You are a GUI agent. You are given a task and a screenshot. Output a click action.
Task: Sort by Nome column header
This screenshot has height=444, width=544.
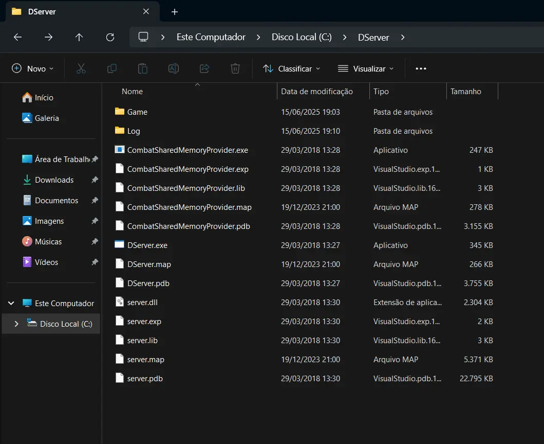pos(132,92)
